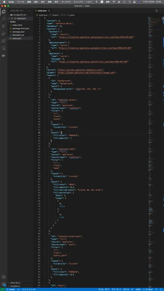The image size is (164, 291).
Task: Open the Source Control view
Action: click(3, 26)
